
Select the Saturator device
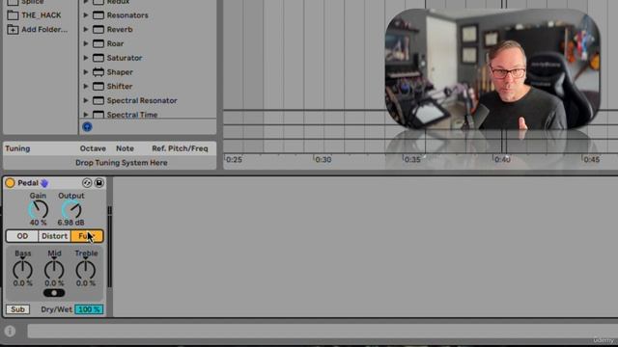pyautogui.click(x=125, y=58)
